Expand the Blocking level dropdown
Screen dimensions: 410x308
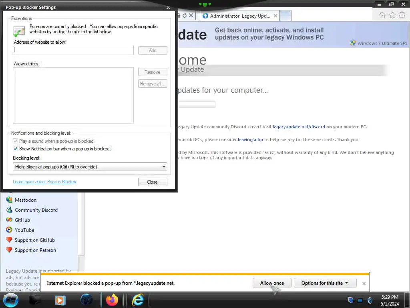(90, 167)
